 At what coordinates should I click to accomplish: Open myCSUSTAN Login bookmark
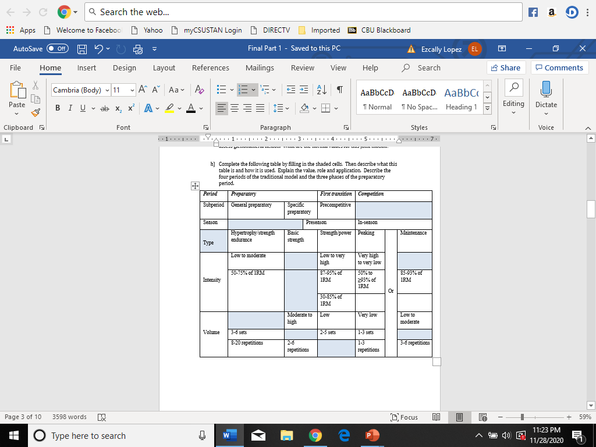point(207,30)
